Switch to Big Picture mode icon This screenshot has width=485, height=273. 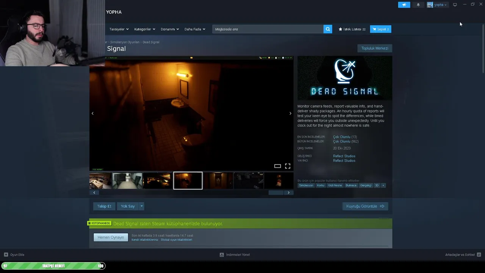(455, 5)
